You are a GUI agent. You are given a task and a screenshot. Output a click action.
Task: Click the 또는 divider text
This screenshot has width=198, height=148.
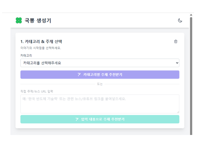(100, 84)
